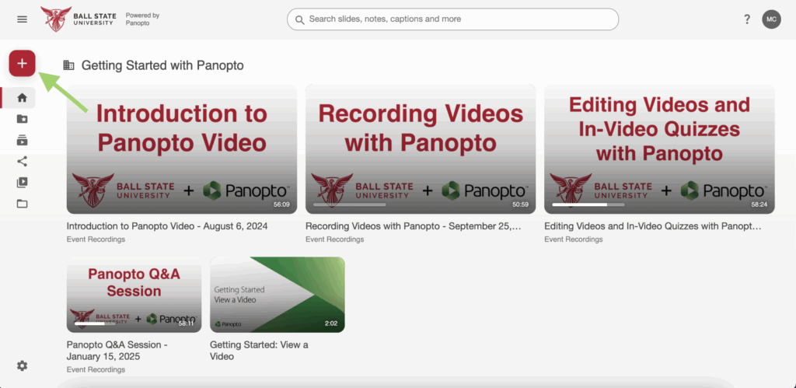
Task: Open the settings gear in the sidebar
Action: pyautogui.click(x=23, y=365)
